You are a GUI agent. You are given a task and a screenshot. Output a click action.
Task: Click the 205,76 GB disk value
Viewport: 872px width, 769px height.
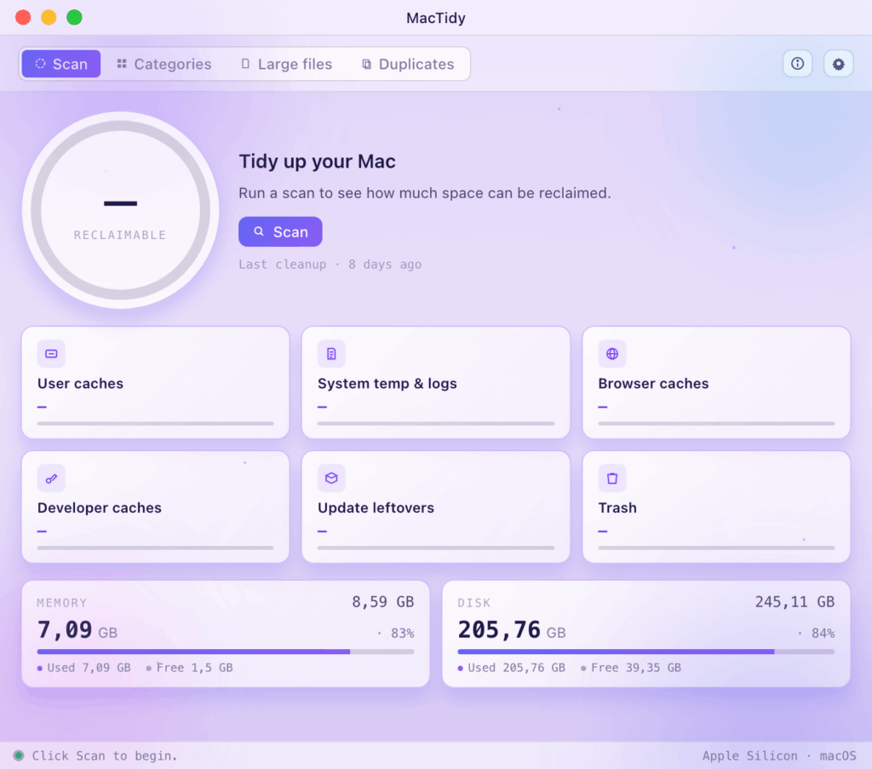512,630
